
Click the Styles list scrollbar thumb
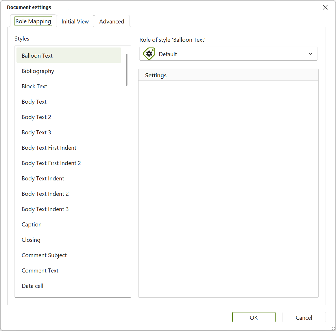(x=127, y=70)
